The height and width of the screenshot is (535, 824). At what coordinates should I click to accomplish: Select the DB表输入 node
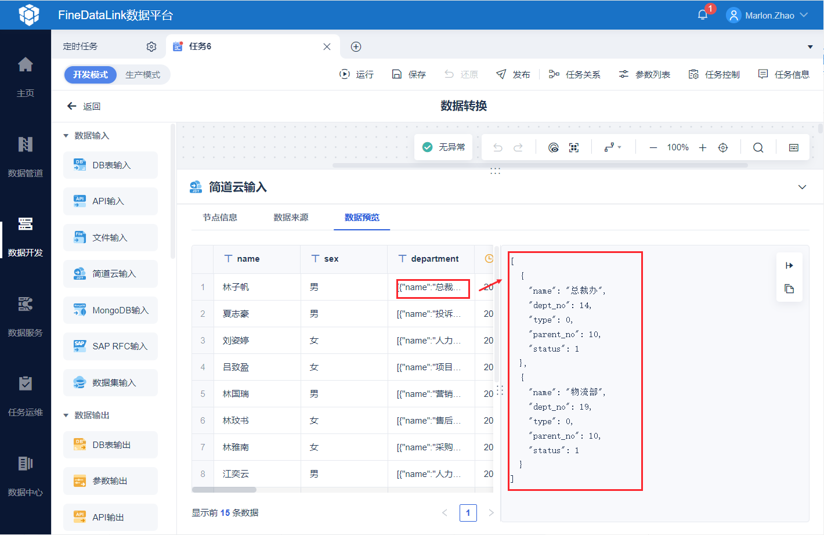click(110, 165)
